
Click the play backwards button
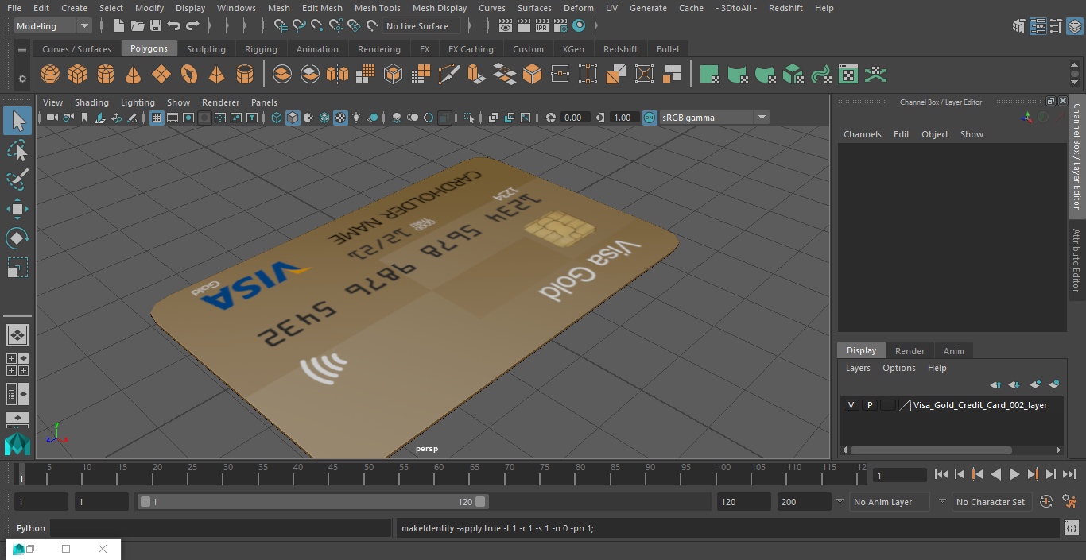(995, 474)
